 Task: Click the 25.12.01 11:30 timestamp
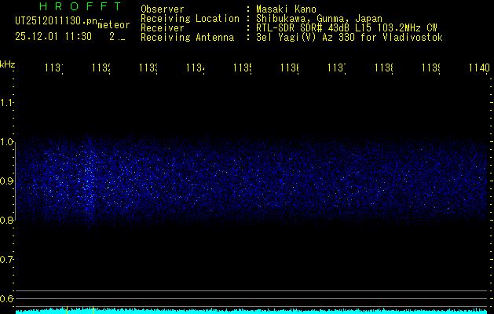tap(53, 36)
